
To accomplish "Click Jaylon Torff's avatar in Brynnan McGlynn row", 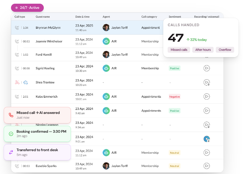I will click(106, 28).
